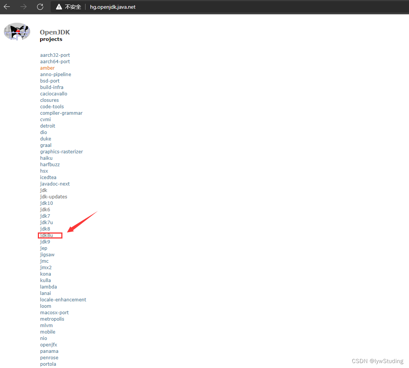
Task: Open the nio project
Action: (x=44, y=338)
